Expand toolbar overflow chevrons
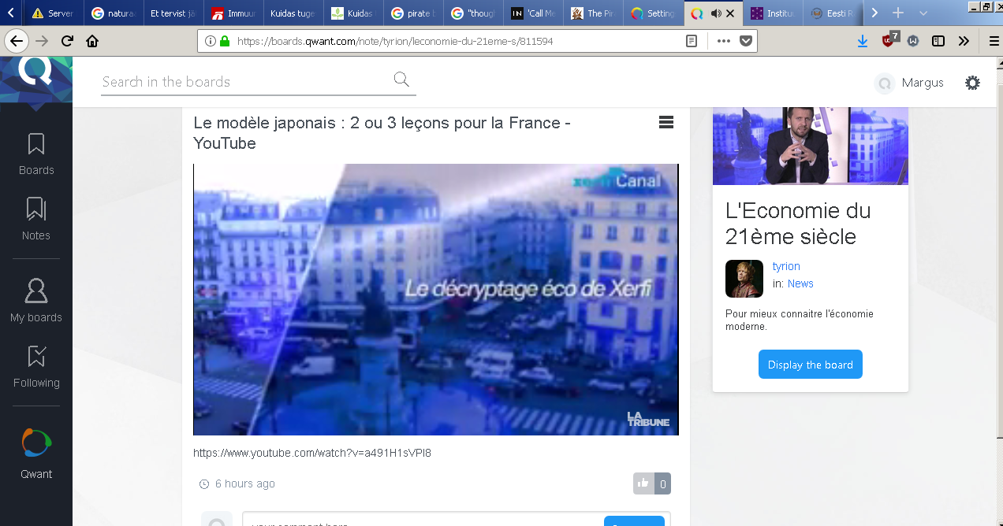Image resolution: width=1003 pixels, height=526 pixels. click(964, 41)
